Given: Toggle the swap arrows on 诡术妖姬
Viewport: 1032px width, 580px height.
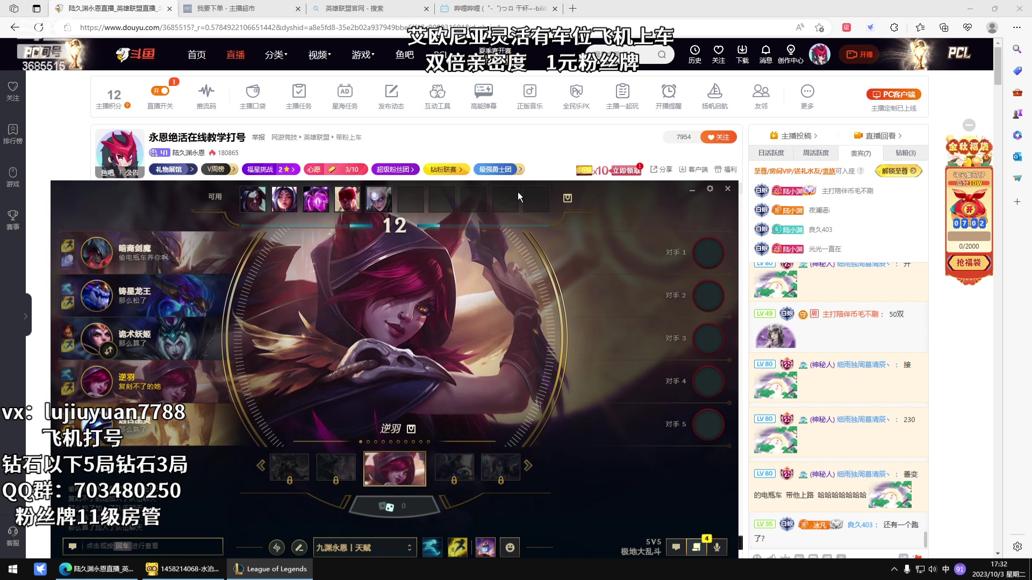Looking at the screenshot, I should tap(109, 351).
